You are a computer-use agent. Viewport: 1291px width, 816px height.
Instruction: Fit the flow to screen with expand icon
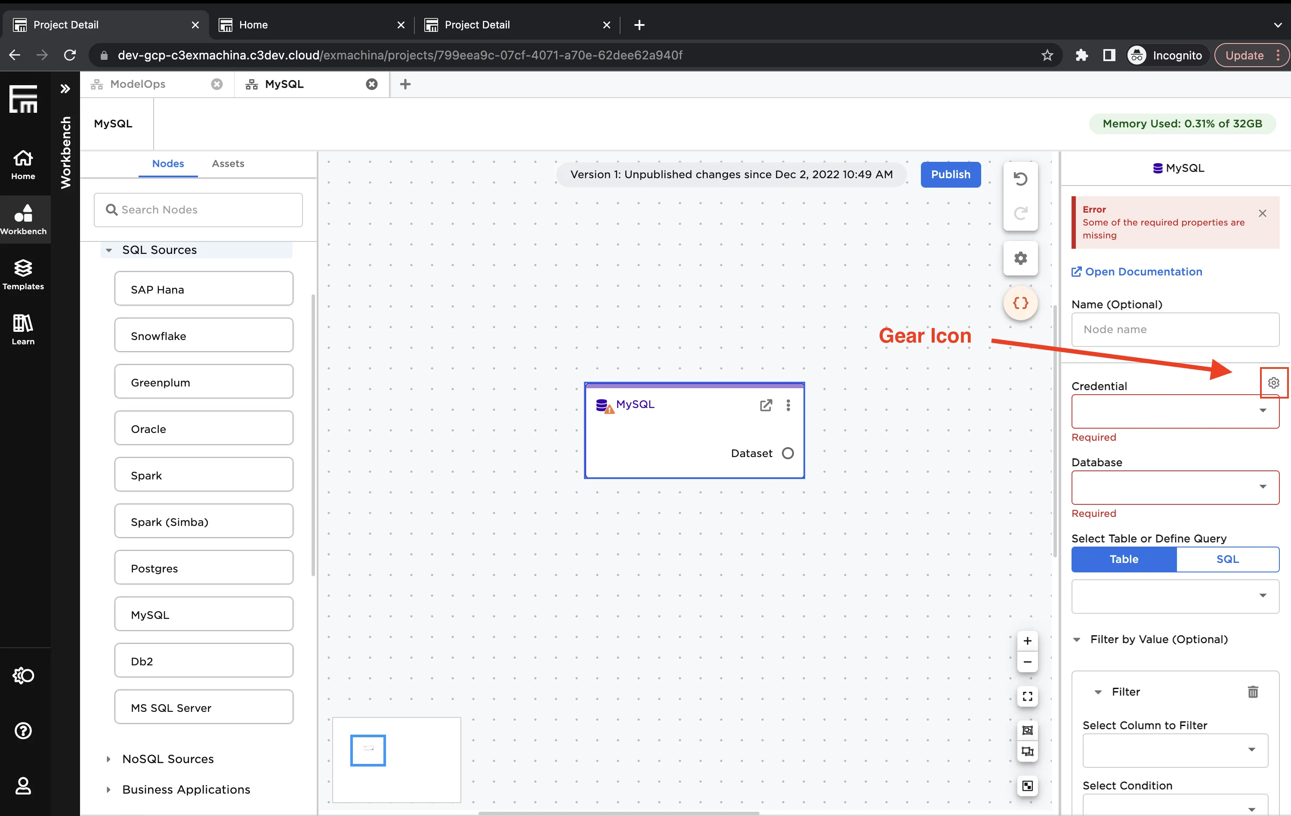coord(1028,696)
